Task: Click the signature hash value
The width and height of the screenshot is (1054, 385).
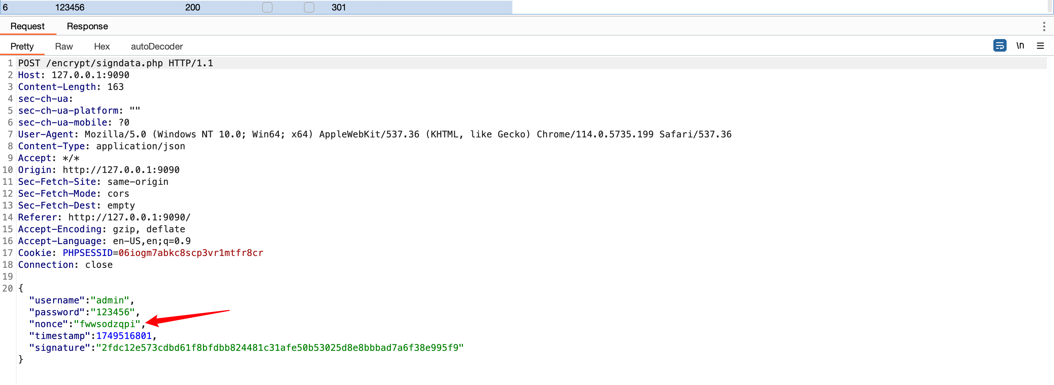Action: pyautogui.click(x=280, y=348)
